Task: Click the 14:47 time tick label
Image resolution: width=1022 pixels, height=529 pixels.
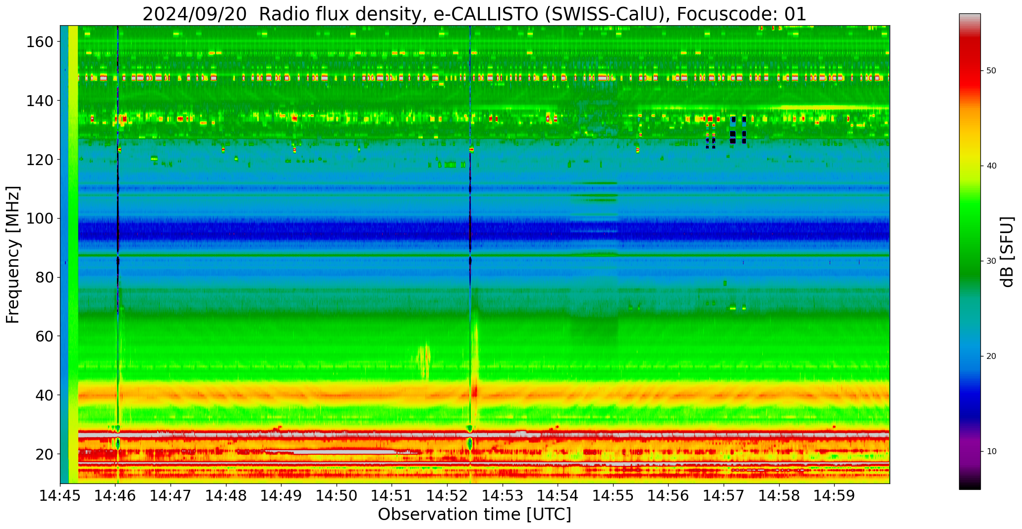Action: [x=171, y=495]
